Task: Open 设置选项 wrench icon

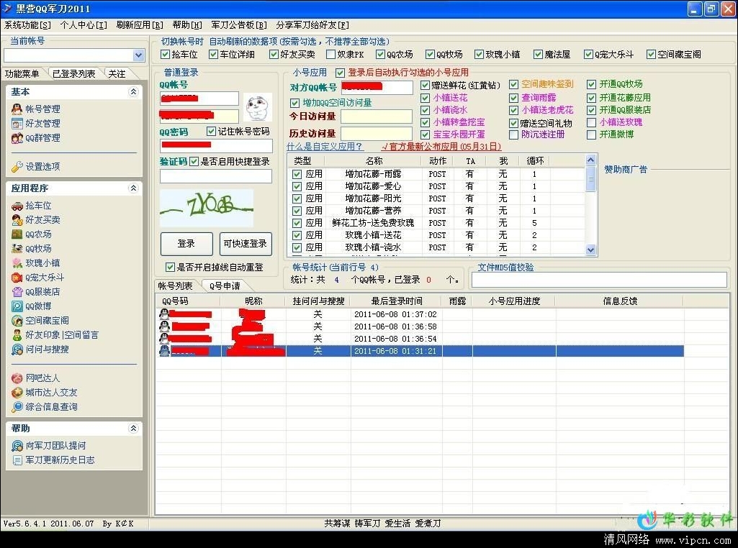Action: pos(17,166)
